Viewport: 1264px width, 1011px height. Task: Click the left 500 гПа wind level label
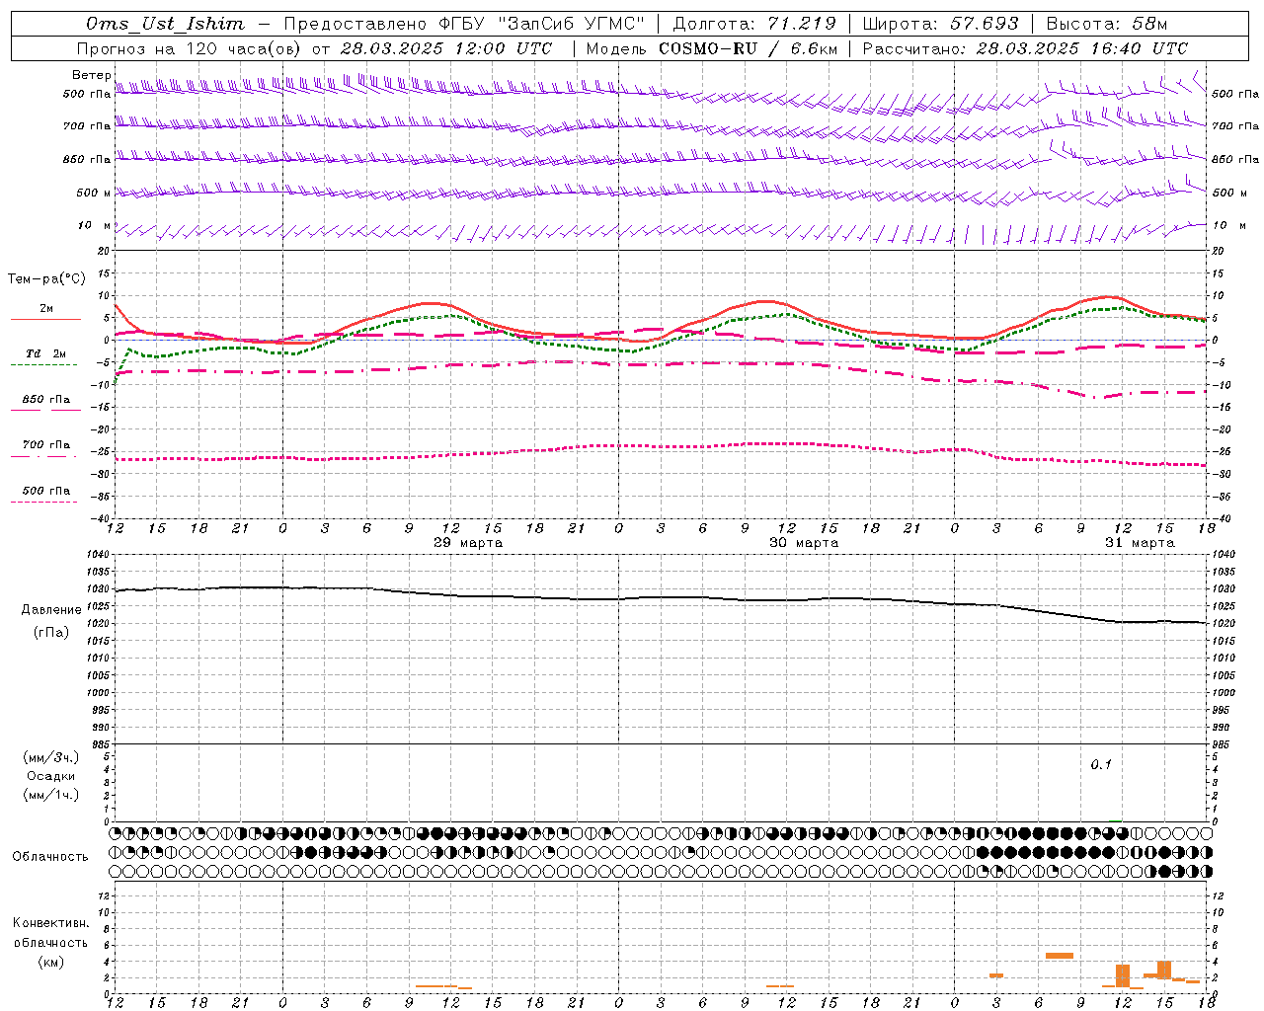tap(87, 94)
